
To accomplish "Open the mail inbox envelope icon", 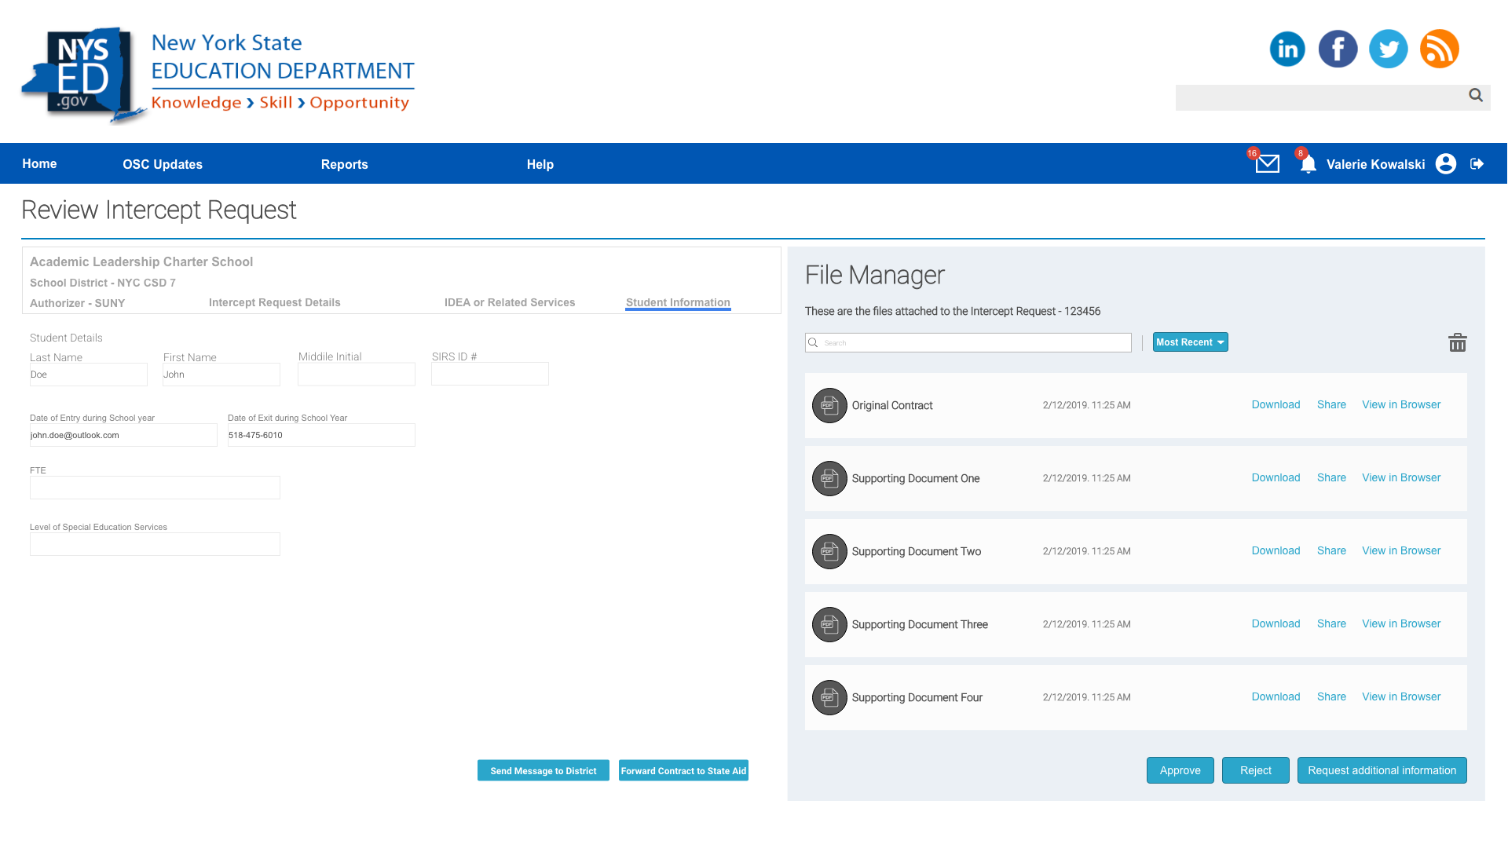I will pyautogui.click(x=1267, y=164).
